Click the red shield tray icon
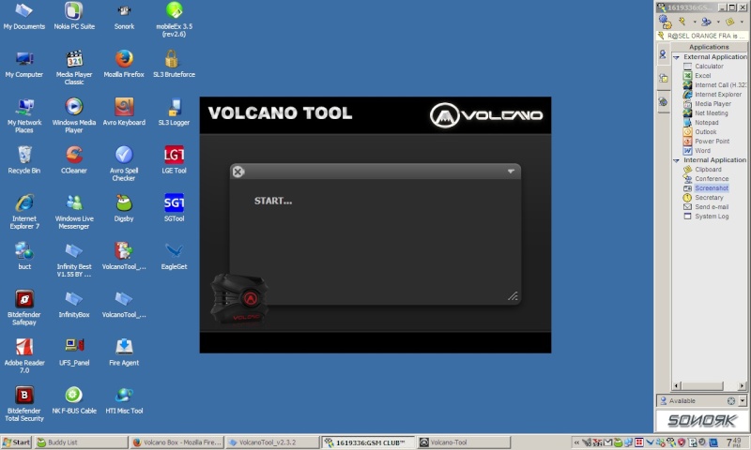751x450 pixels. (x=682, y=442)
